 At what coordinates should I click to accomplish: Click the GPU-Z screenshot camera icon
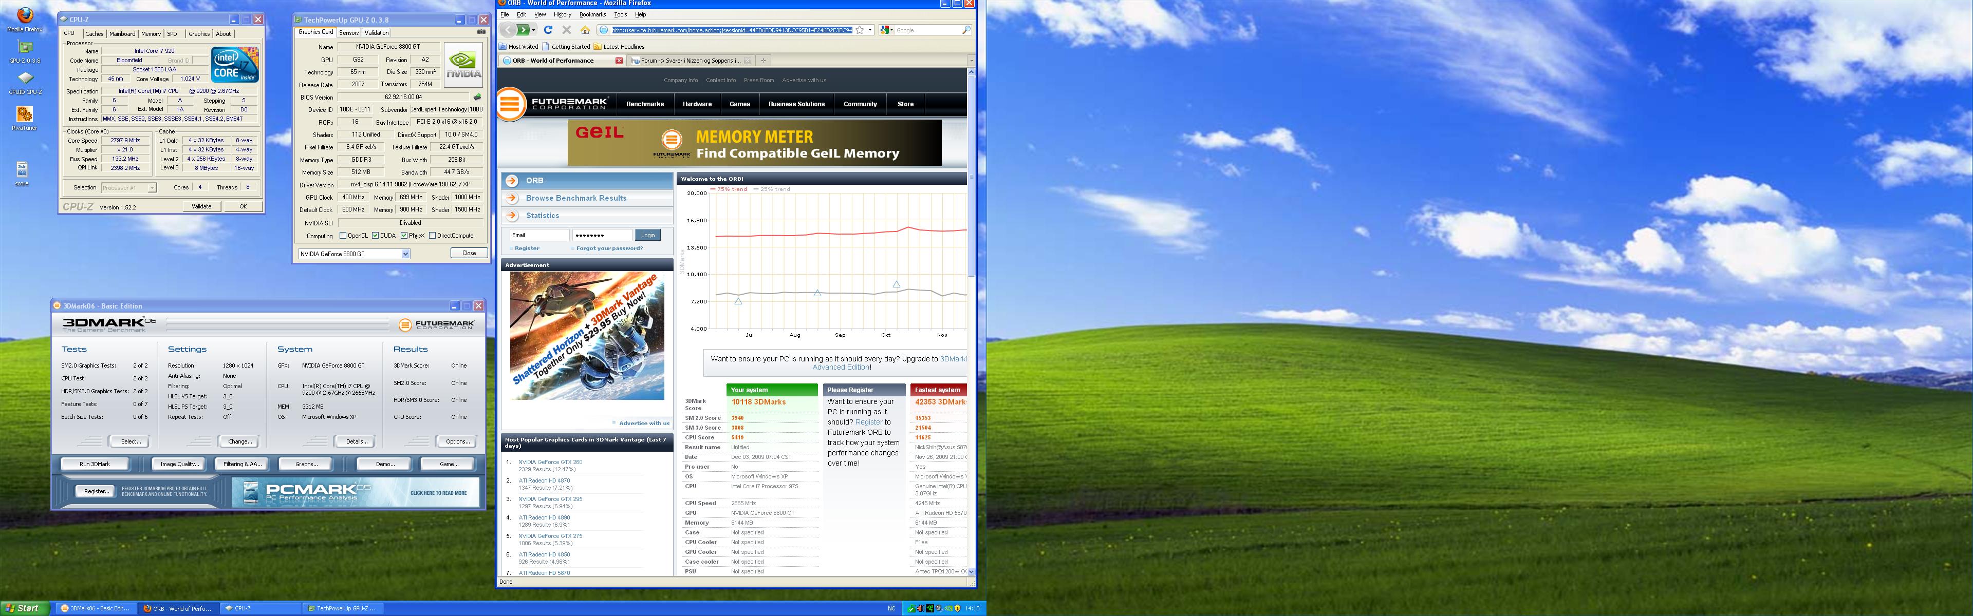point(481,32)
